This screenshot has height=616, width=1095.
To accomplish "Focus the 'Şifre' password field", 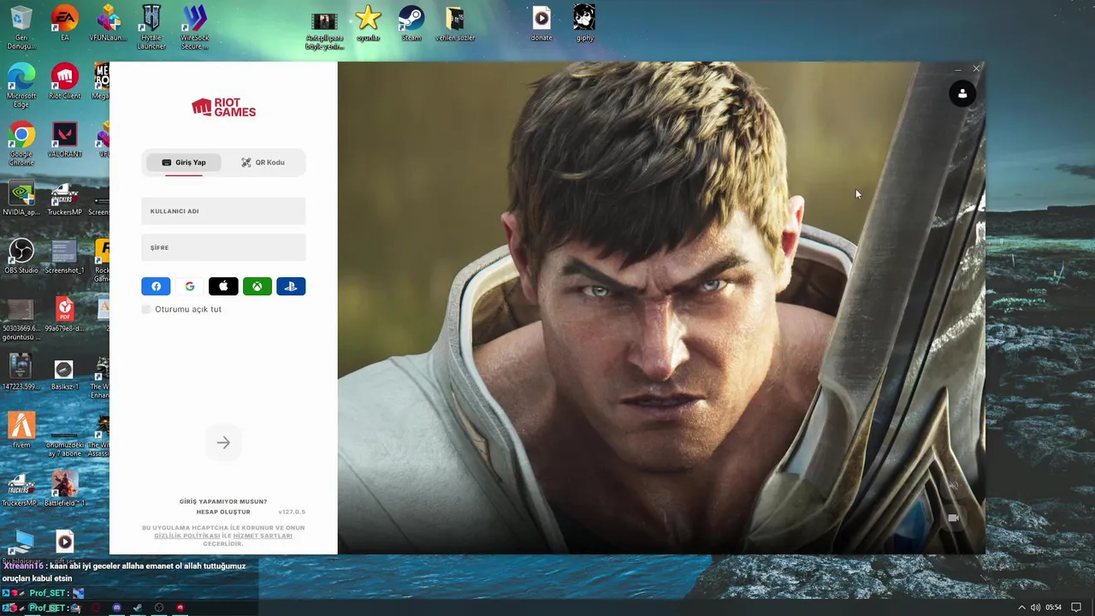I will pyautogui.click(x=223, y=247).
